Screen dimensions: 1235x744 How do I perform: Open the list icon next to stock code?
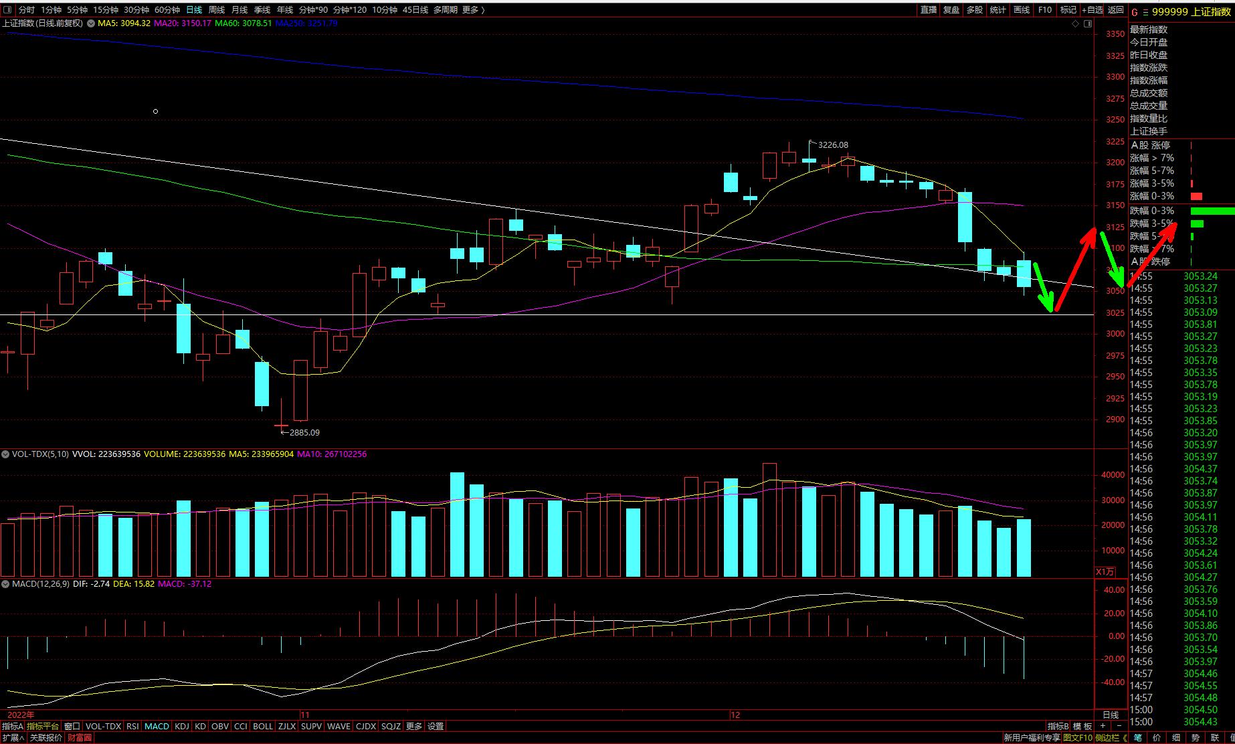[x=1145, y=12]
